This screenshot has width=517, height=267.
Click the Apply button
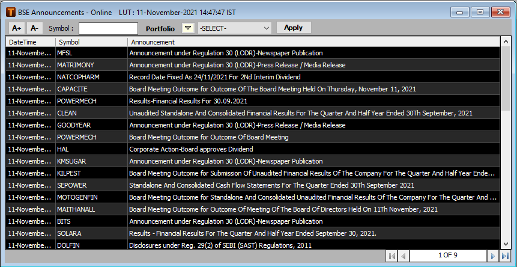click(293, 28)
